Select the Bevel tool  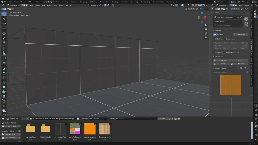pyautogui.click(x=4, y=73)
